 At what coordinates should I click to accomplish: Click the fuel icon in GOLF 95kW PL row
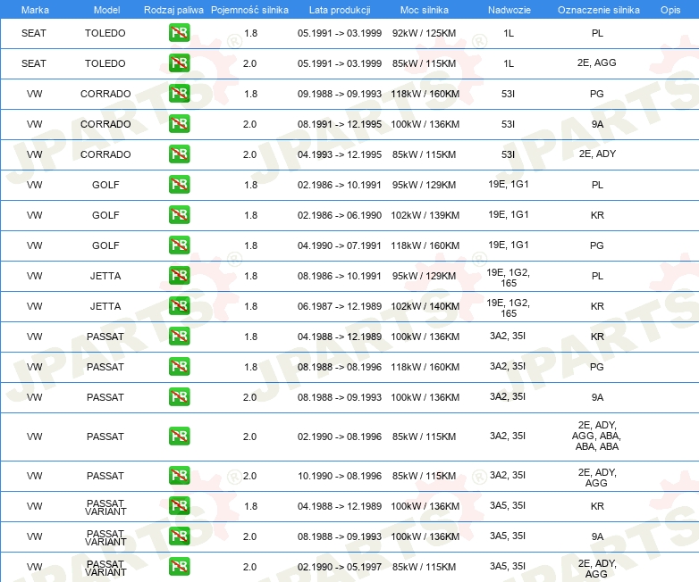179,185
